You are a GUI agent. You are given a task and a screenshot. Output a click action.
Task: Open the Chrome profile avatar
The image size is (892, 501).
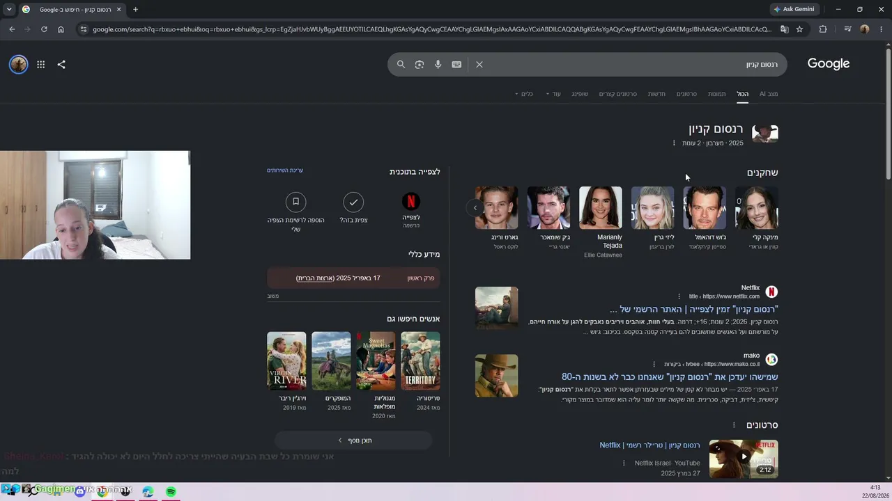point(865,29)
